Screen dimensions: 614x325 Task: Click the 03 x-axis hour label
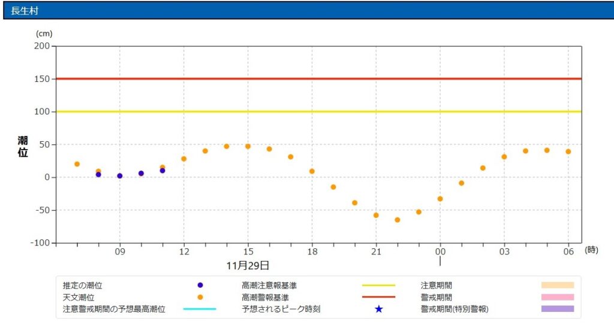504,251
